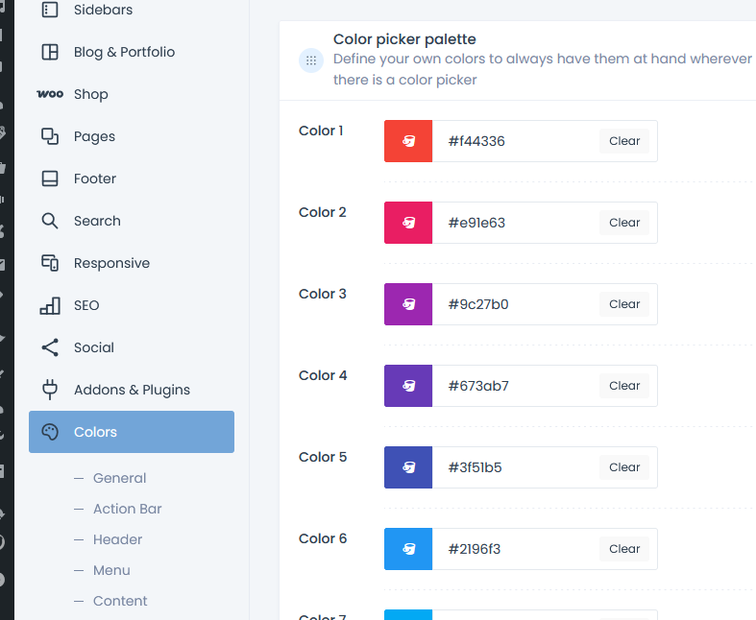Viewport: 756px width, 620px height.
Task: Click the Blog & Portfolio icon
Action: pyautogui.click(x=50, y=52)
